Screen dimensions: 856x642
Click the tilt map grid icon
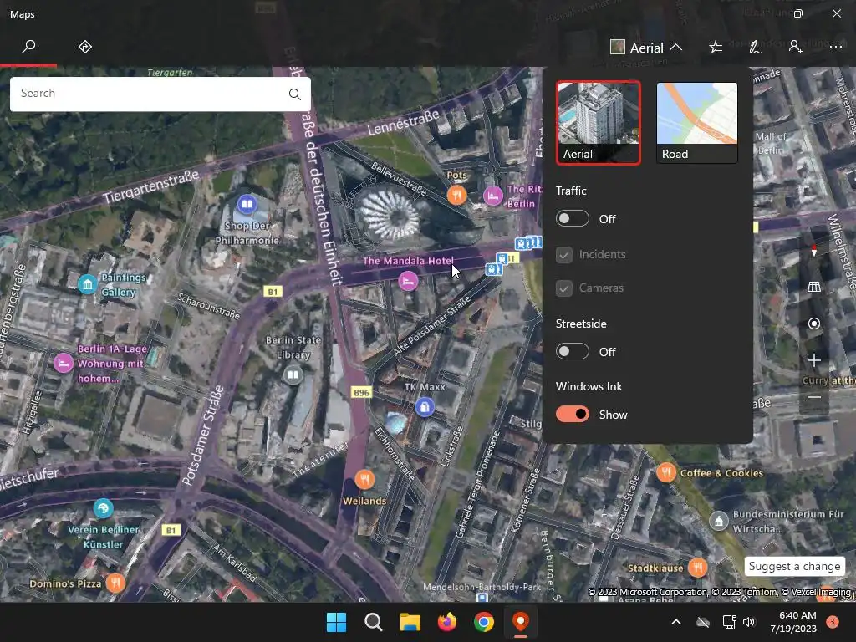click(814, 287)
